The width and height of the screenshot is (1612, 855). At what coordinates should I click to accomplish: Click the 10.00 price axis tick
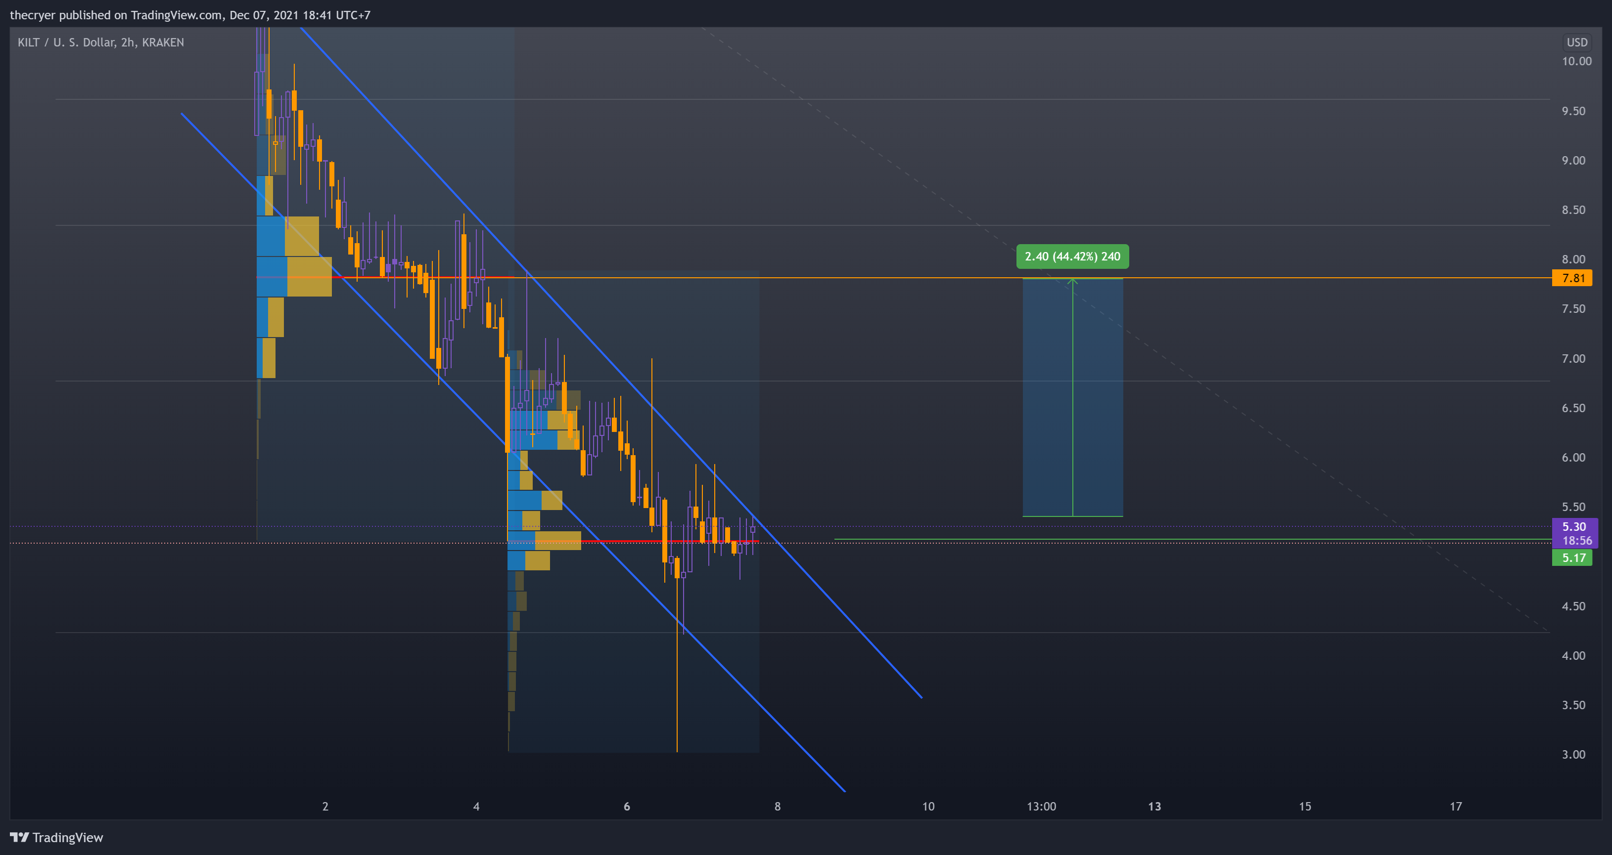1576,61
